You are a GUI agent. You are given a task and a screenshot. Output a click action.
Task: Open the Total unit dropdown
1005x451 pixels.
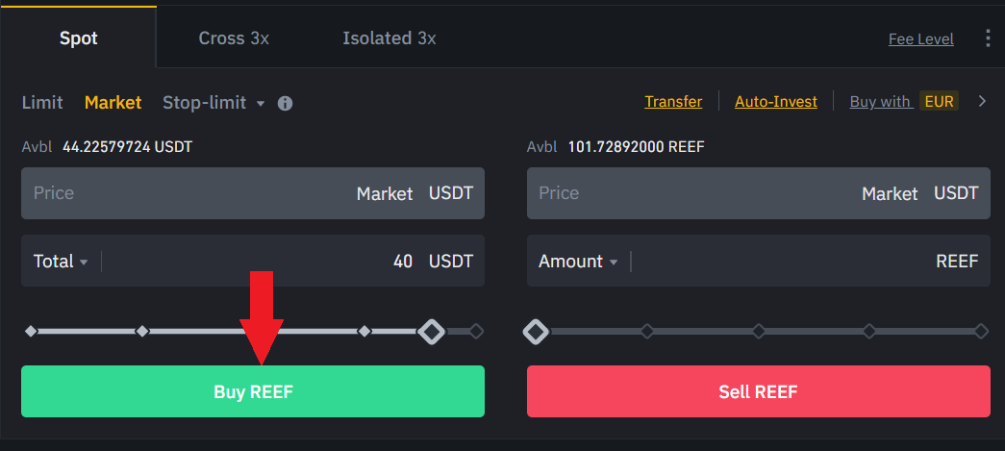click(62, 262)
